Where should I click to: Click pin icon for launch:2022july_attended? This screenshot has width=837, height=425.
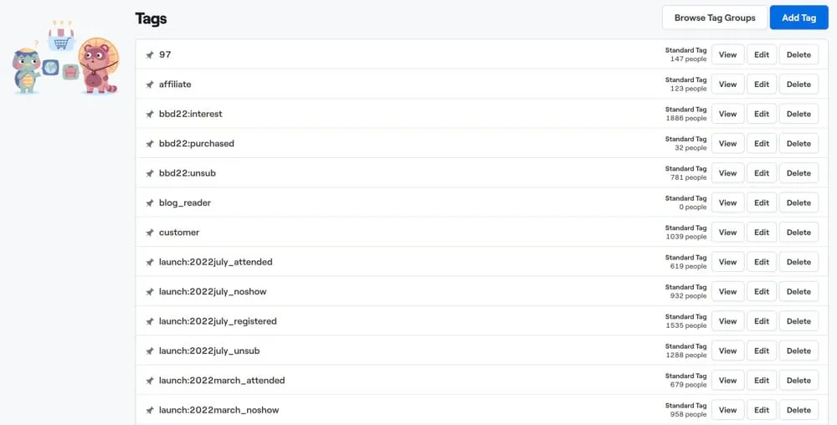click(150, 262)
